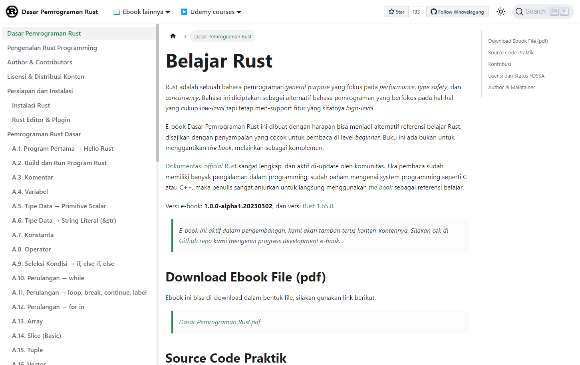Click Follow @novalagung GitHub button
This screenshot has height=365, width=580.
click(457, 12)
